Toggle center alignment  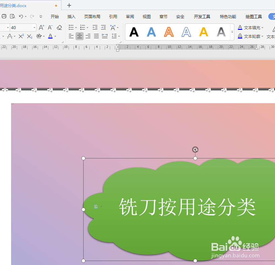[x=80, y=36]
